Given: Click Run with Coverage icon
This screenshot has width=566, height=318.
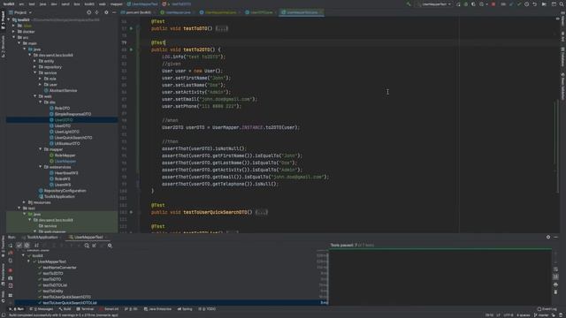Looking at the screenshot, I should pyautogui.click(x=473, y=4).
